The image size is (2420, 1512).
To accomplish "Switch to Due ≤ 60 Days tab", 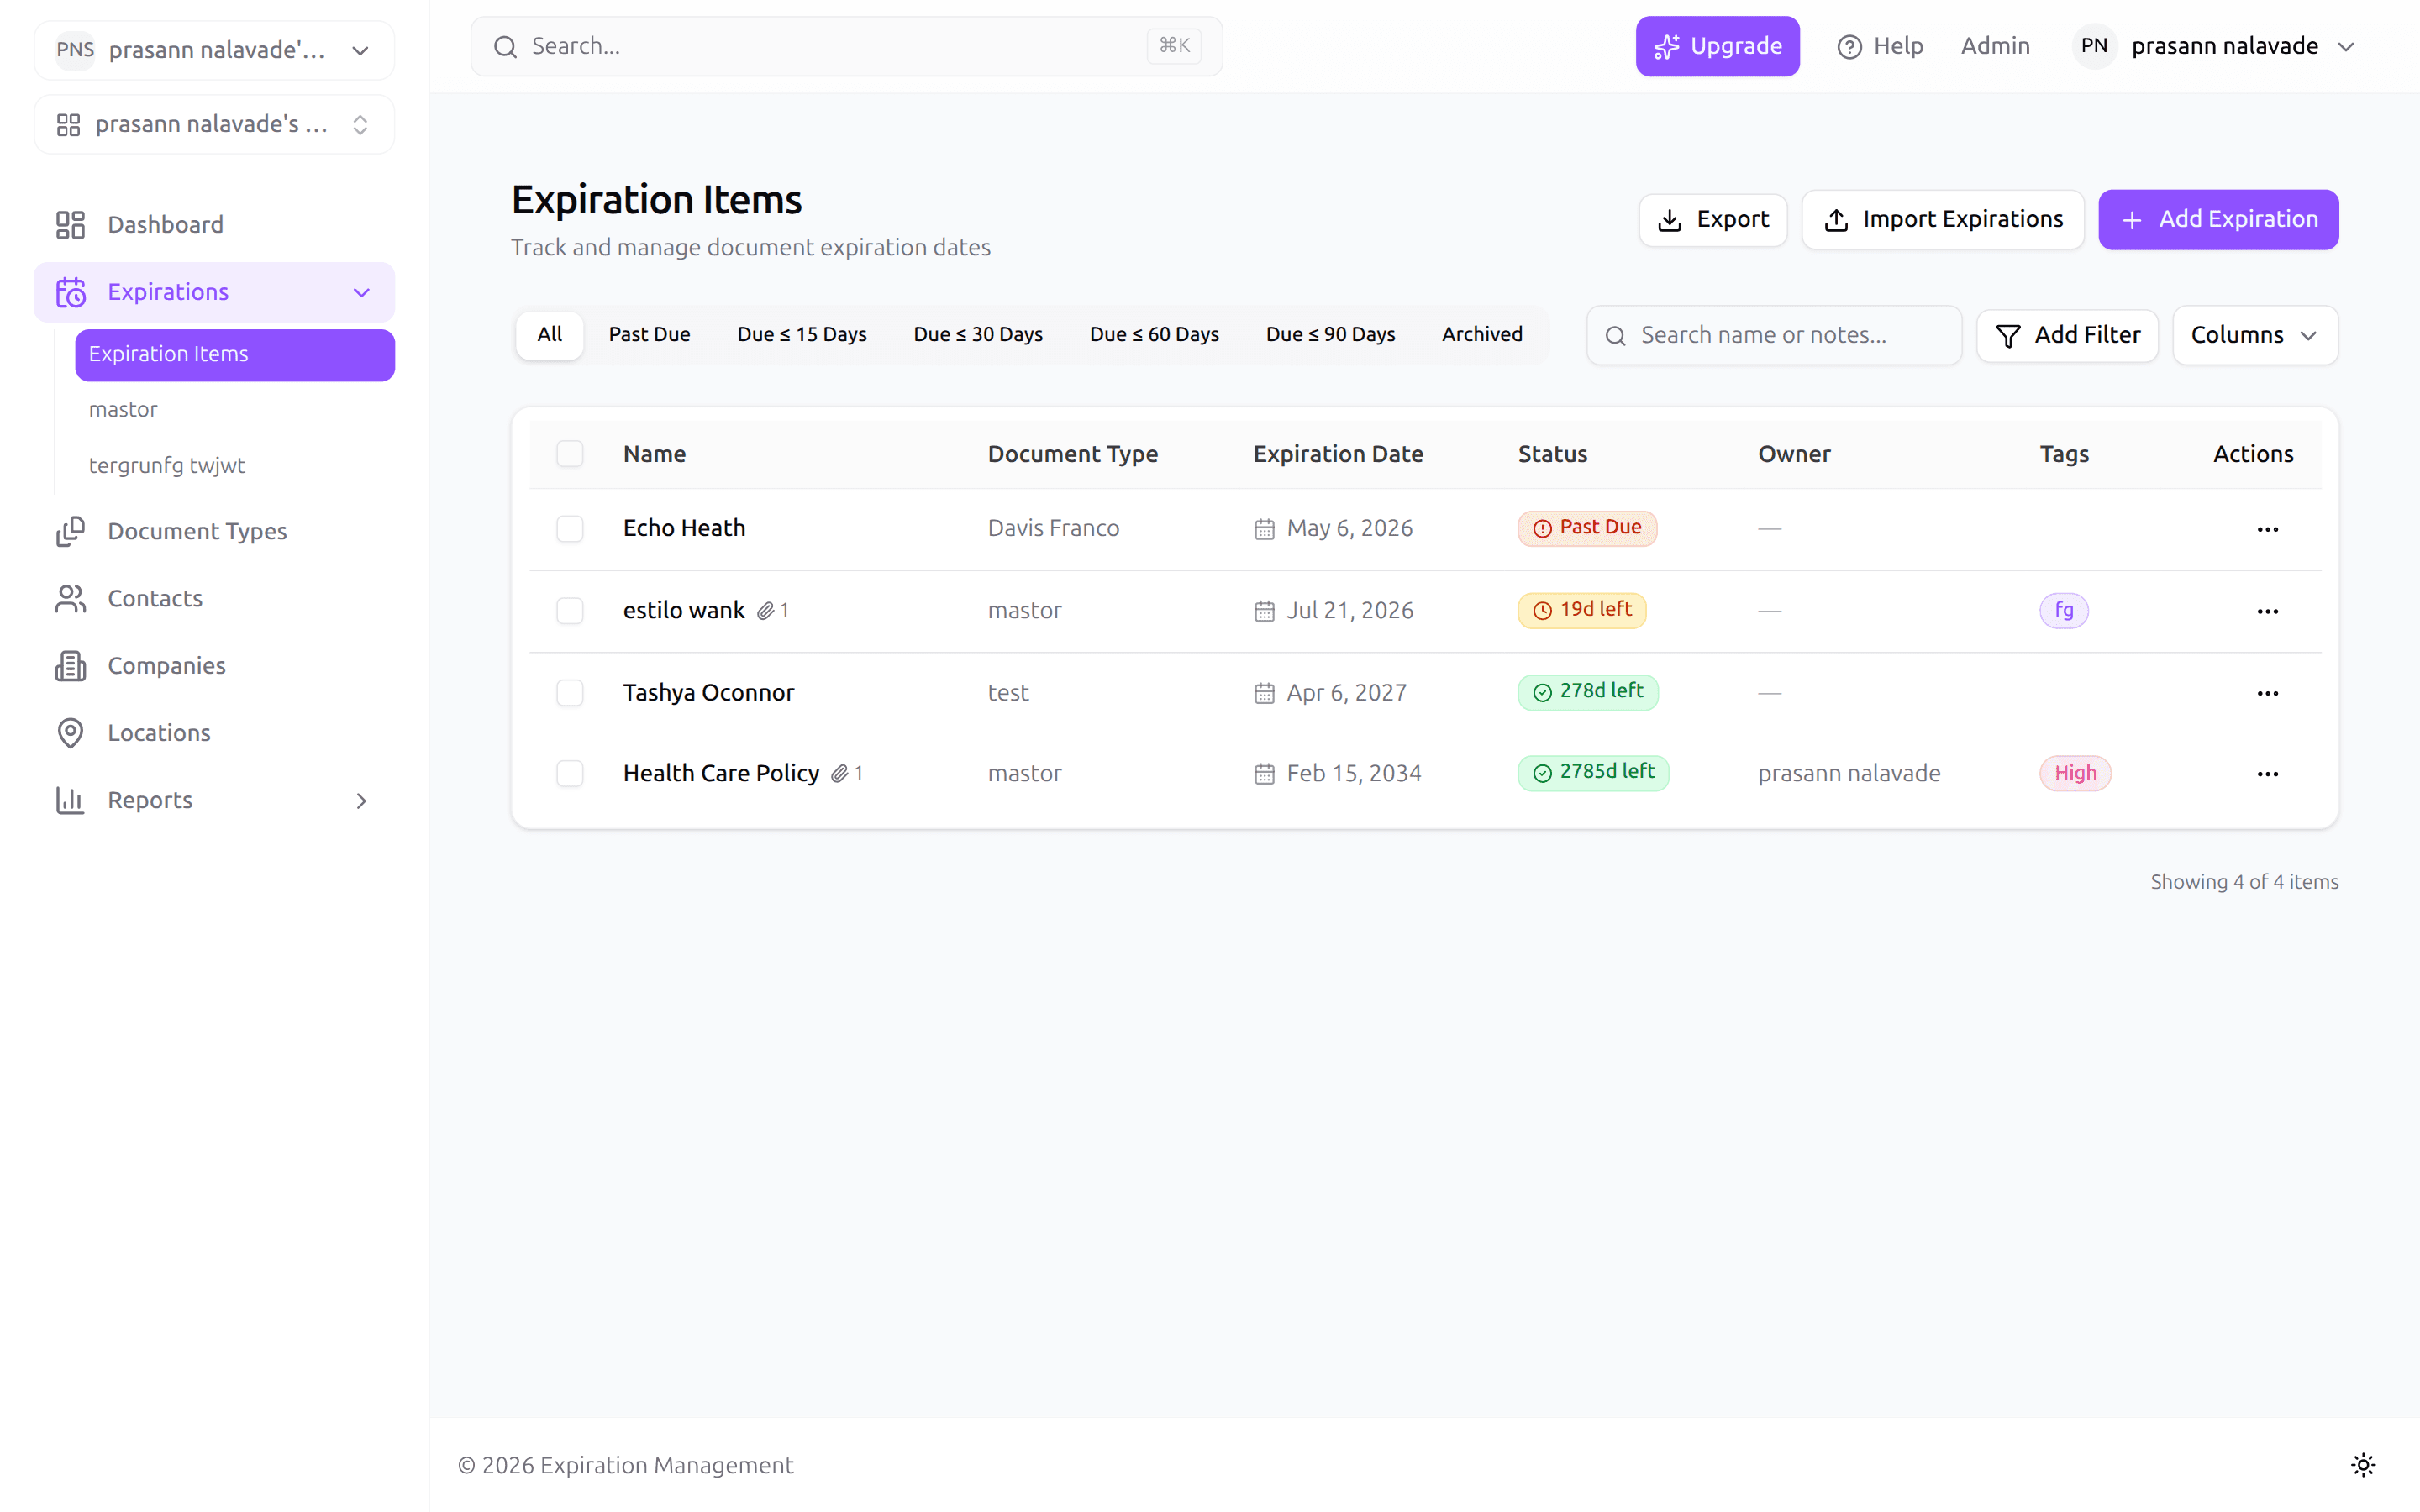I will (1154, 335).
